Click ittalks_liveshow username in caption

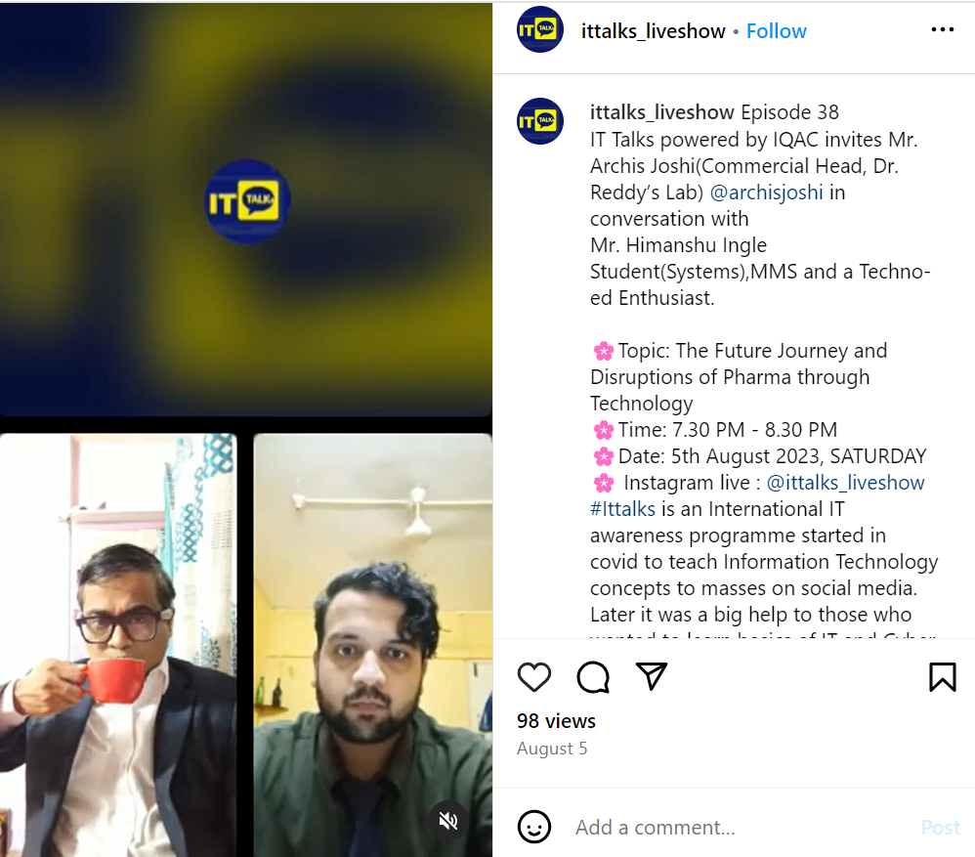click(x=661, y=112)
